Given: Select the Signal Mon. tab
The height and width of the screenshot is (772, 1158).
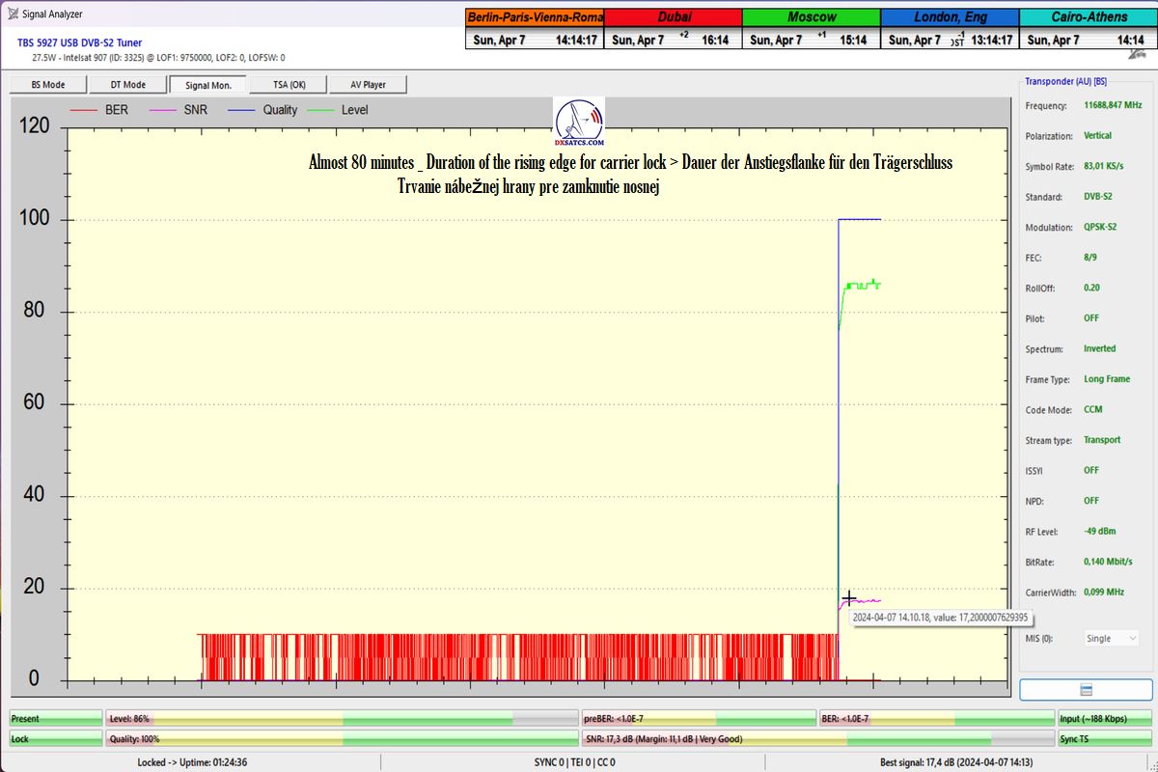Looking at the screenshot, I should click(x=207, y=85).
